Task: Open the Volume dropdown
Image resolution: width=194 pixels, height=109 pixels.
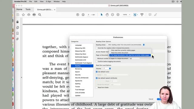Action: click(107, 68)
